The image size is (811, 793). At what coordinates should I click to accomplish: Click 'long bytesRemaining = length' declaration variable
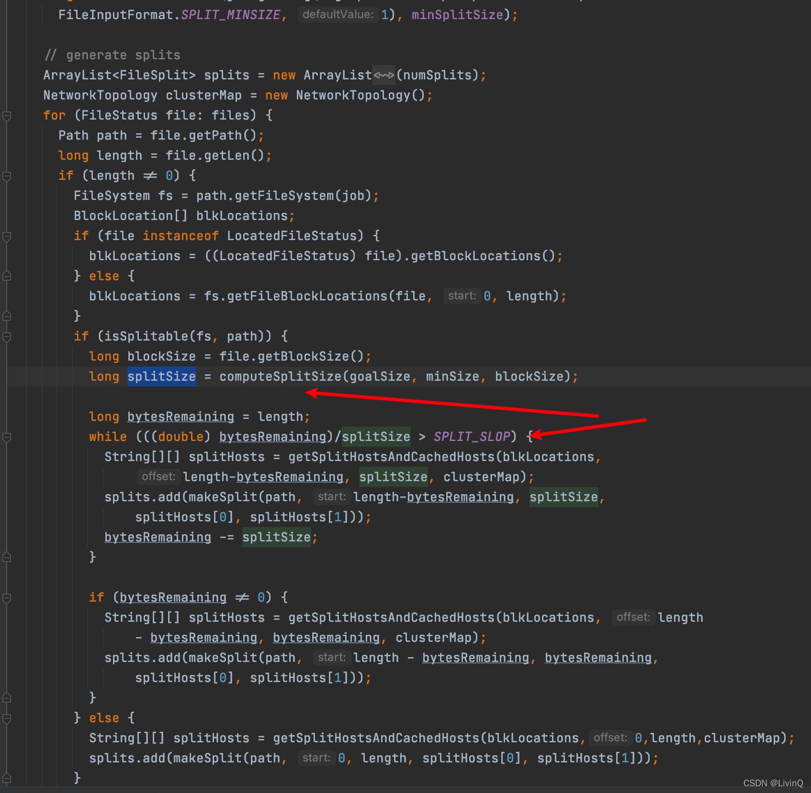click(180, 417)
